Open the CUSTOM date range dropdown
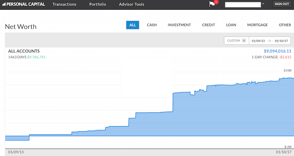 [236, 41]
